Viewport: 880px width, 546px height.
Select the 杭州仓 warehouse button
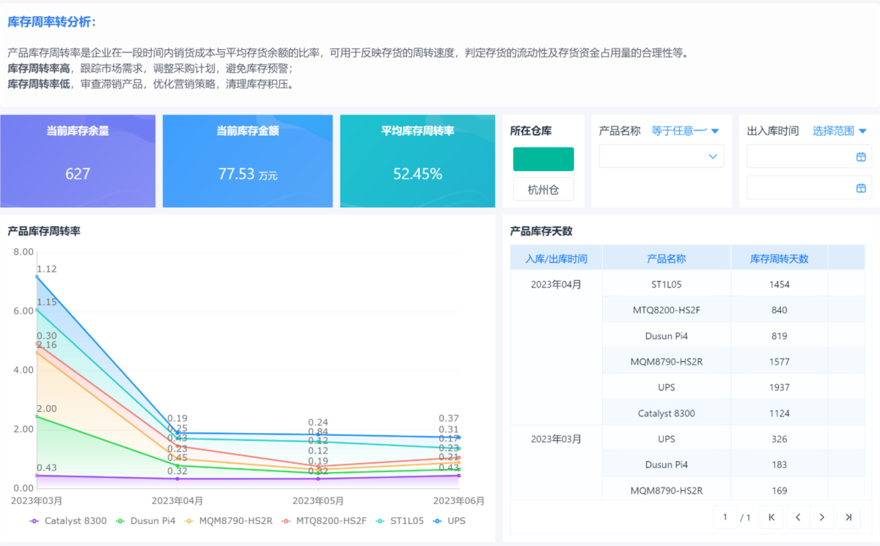[x=543, y=190]
